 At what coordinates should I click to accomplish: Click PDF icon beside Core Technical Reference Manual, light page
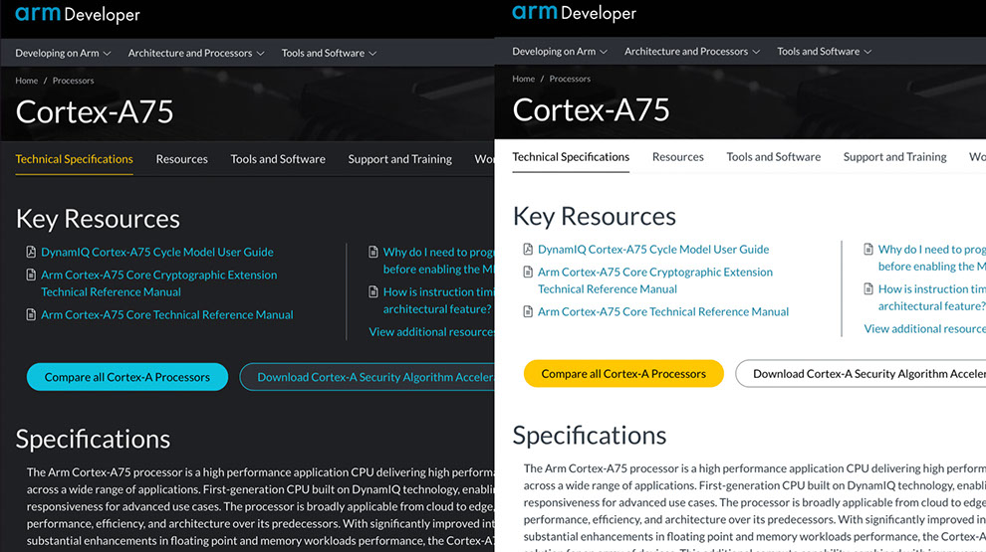point(529,312)
